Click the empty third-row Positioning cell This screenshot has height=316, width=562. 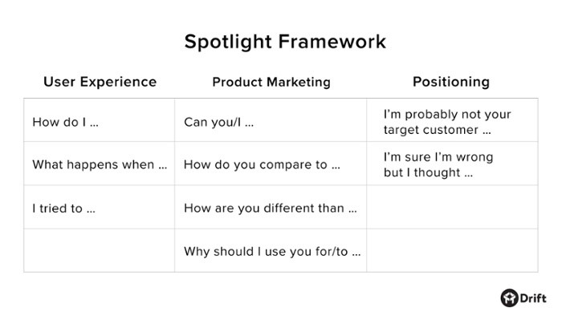tap(452, 207)
